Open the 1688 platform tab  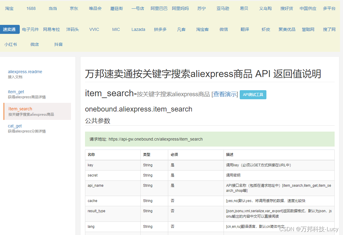pyautogui.click(x=31, y=8)
